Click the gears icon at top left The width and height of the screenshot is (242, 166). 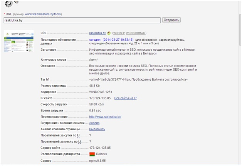pos(8,4)
